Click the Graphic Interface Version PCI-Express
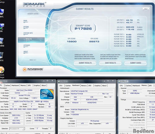The image size is (155, 134). click(95, 121)
